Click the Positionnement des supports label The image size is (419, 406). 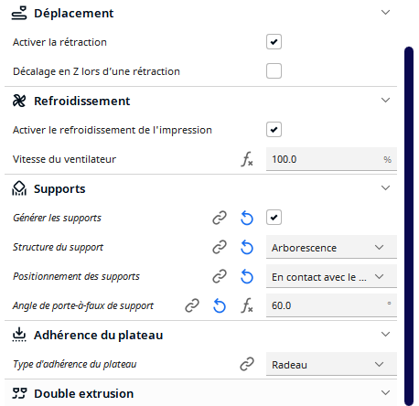tap(76, 276)
